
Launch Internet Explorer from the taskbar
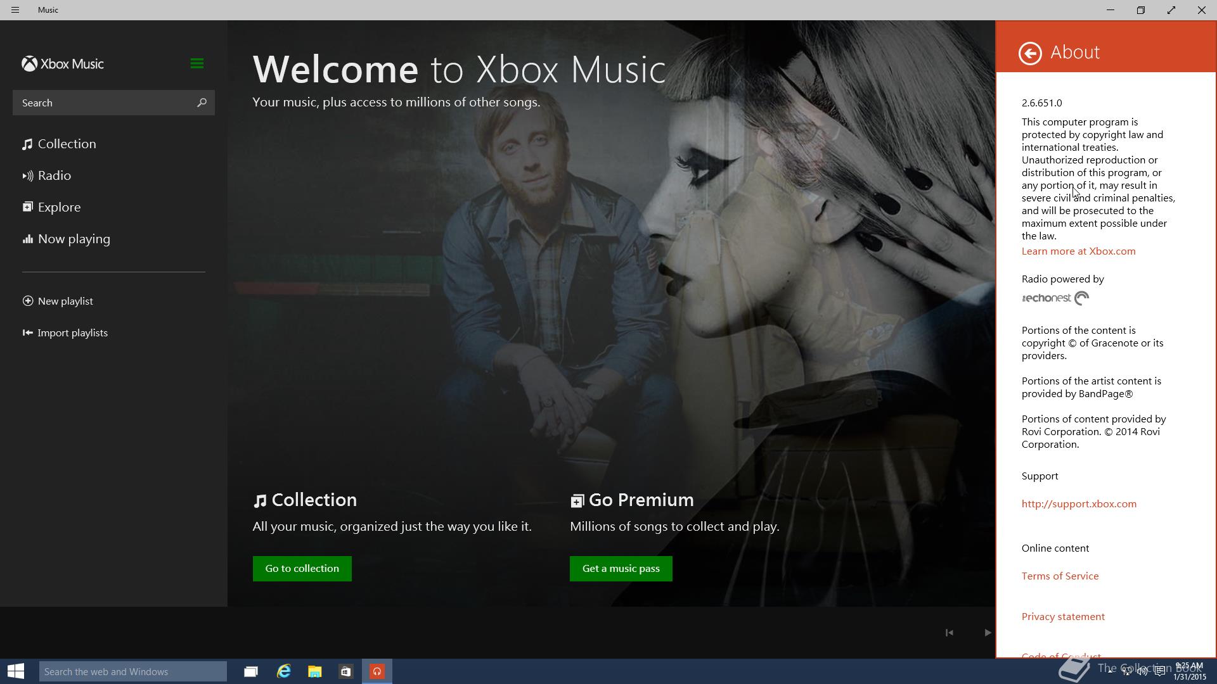click(283, 671)
